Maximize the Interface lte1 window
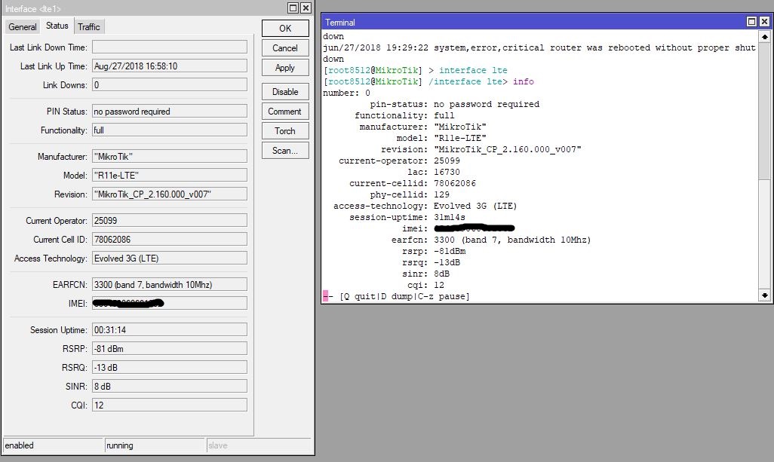The image size is (774, 462). pyautogui.click(x=293, y=8)
